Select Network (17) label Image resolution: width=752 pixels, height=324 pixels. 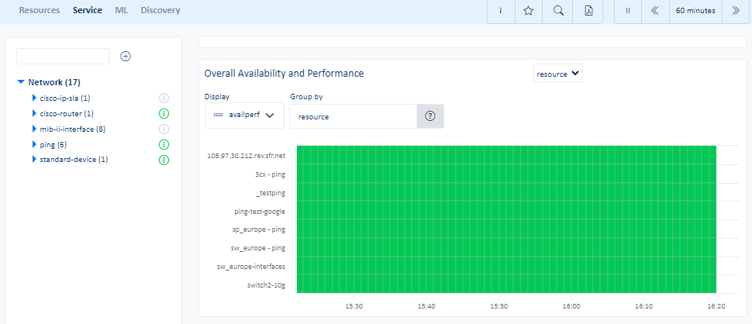coord(54,82)
